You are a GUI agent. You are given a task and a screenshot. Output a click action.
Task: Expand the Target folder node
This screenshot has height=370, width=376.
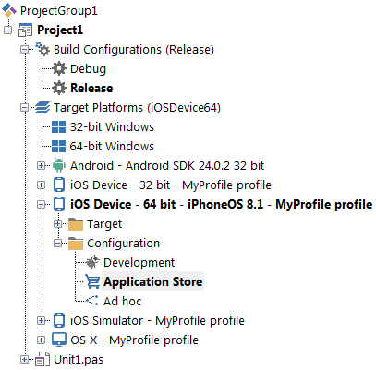pos(57,223)
